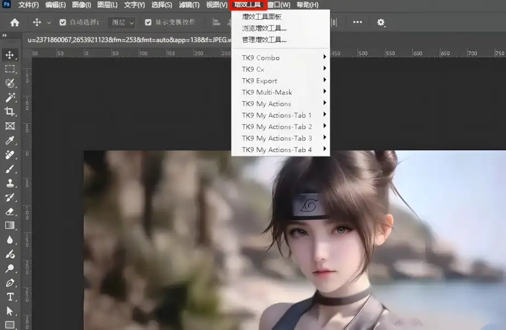Screen dimensions: 506x330
Task: Select the Horizontal Type tool
Action: (x=10, y=297)
